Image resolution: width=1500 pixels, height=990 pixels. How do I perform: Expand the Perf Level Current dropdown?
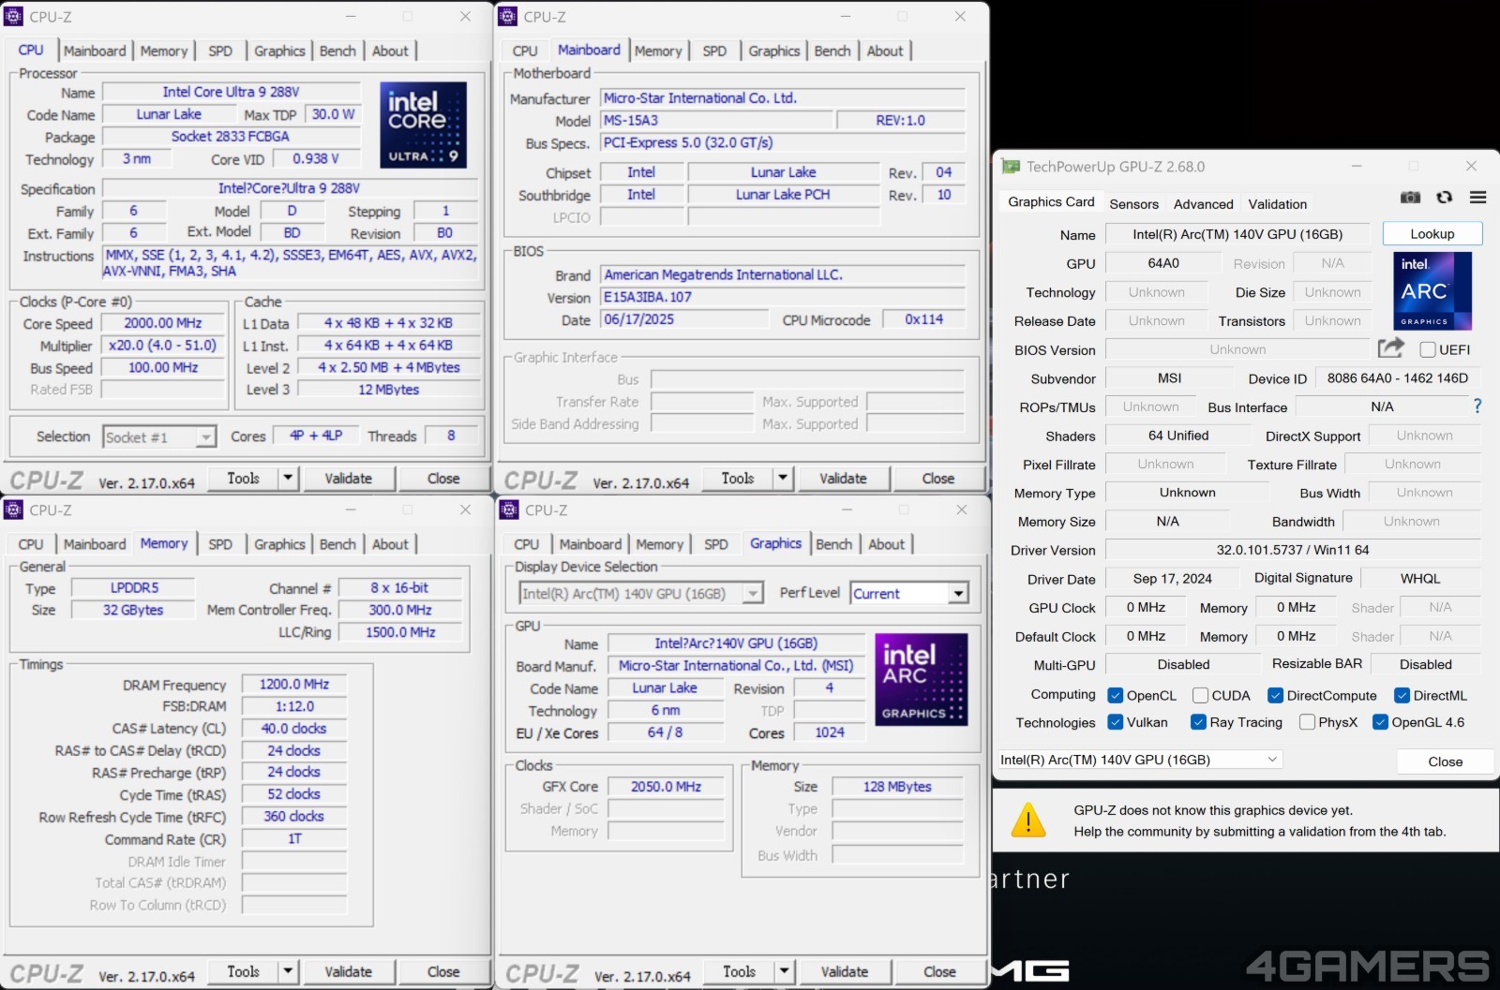(957, 594)
